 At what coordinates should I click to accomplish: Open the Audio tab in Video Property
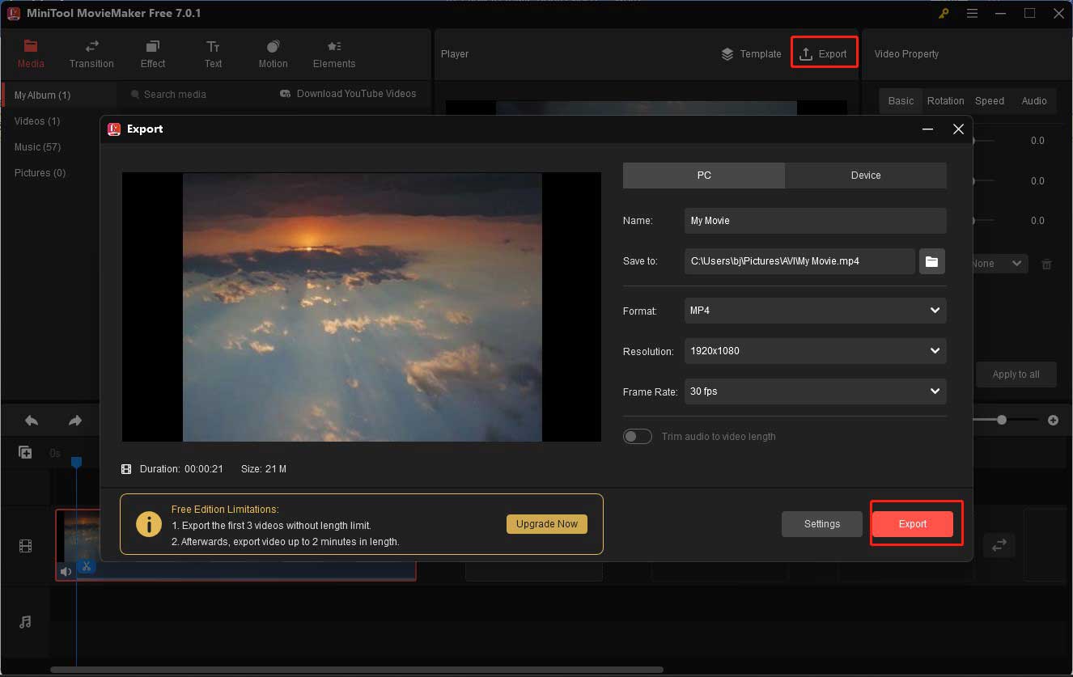pos(1033,100)
